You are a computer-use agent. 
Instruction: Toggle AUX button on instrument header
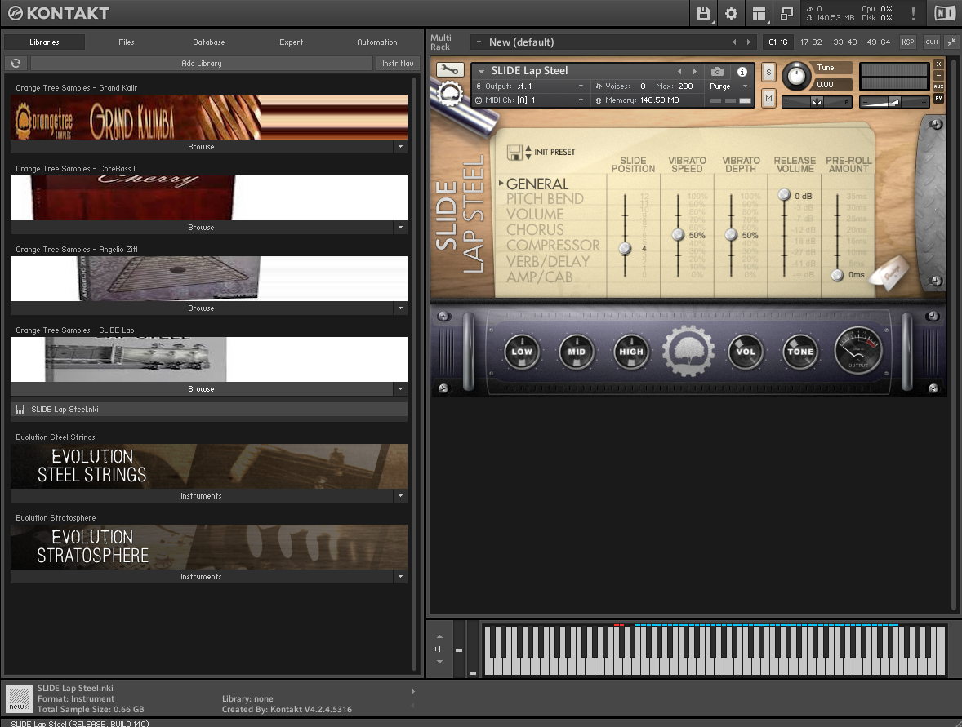point(938,86)
